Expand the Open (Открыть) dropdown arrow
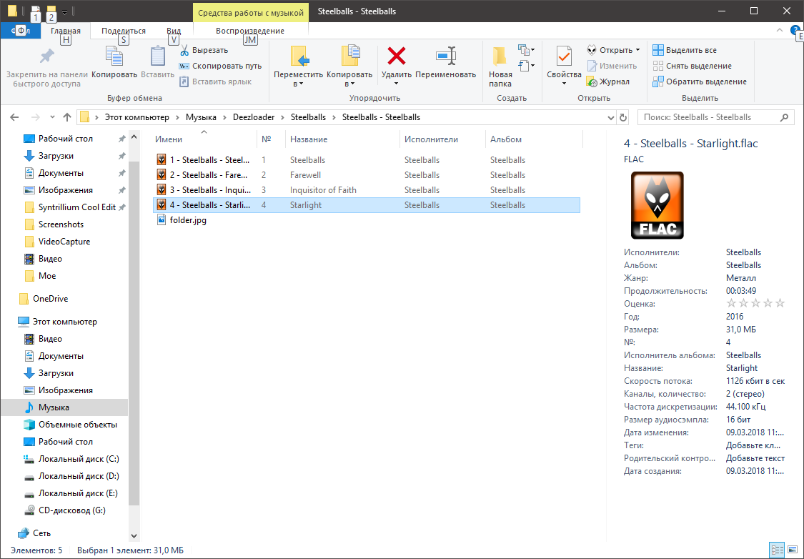 638,50
